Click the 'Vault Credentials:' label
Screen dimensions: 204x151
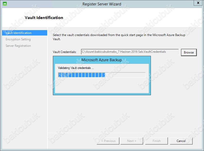coord(64,52)
